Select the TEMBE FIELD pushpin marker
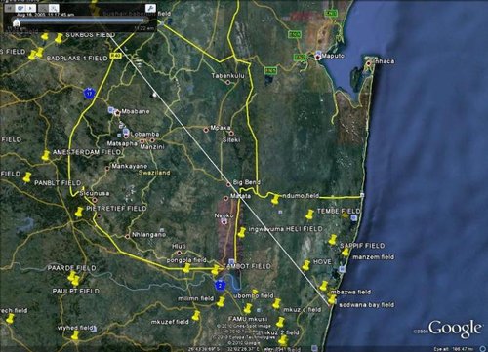This screenshot has height=352, width=488. click(x=309, y=215)
